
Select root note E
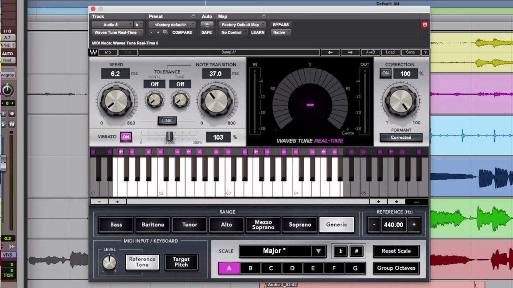click(313, 268)
